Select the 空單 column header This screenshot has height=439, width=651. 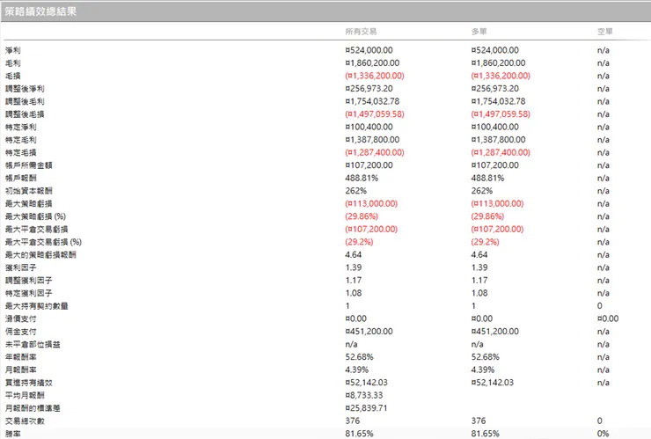pos(604,32)
